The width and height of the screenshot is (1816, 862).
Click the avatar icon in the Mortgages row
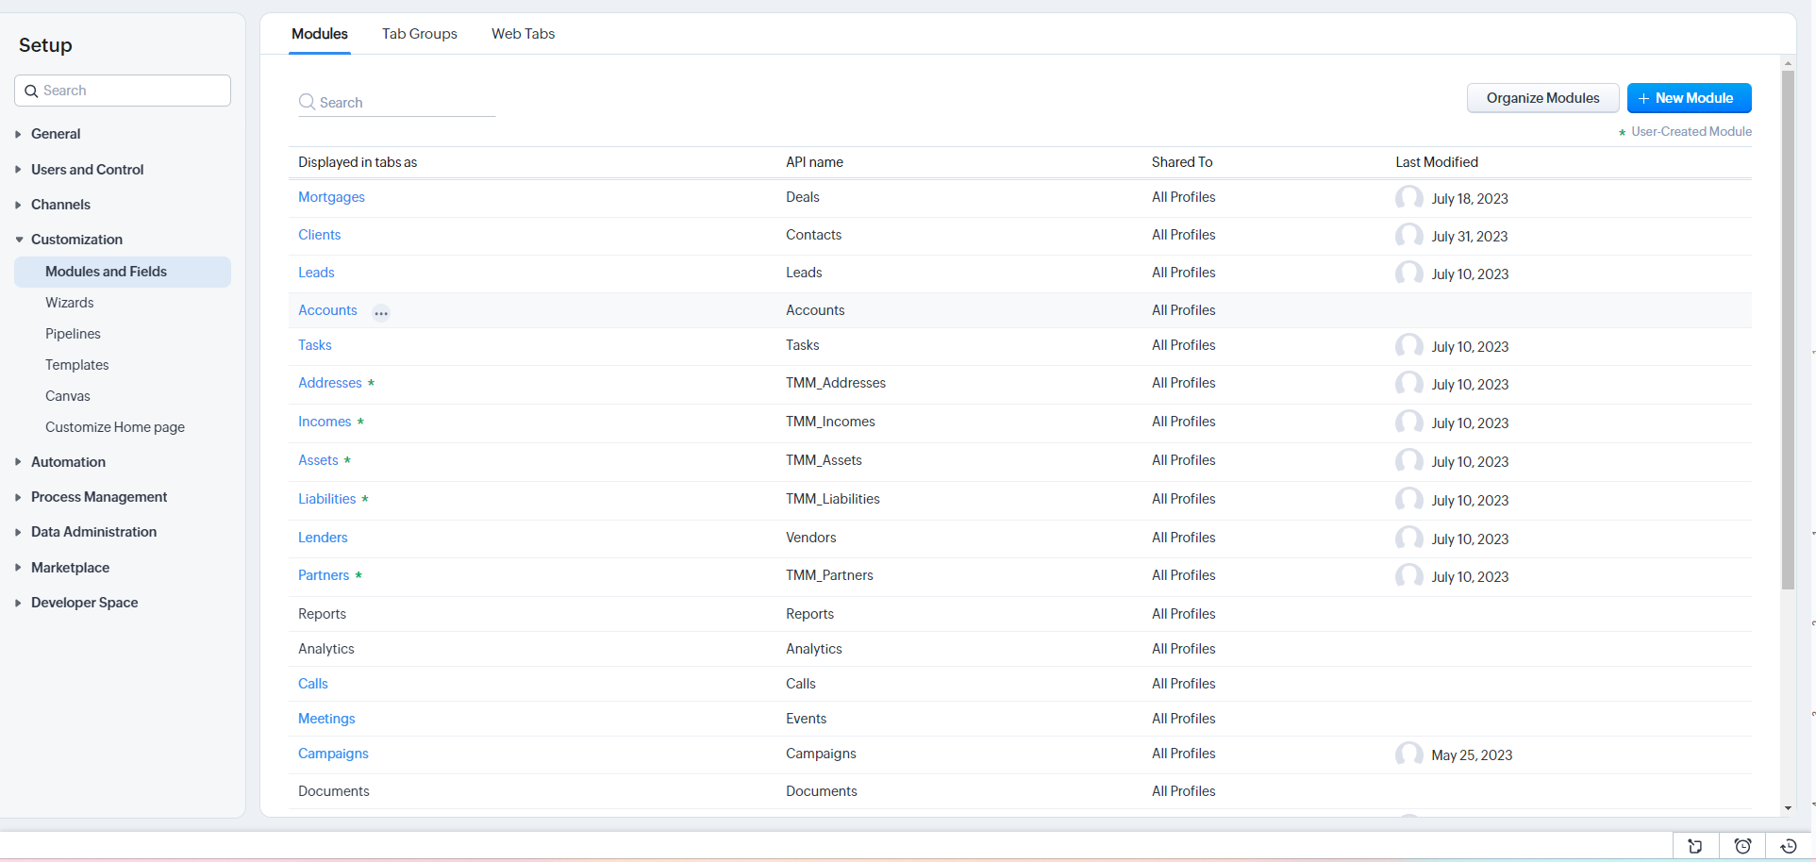tap(1408, 198)
